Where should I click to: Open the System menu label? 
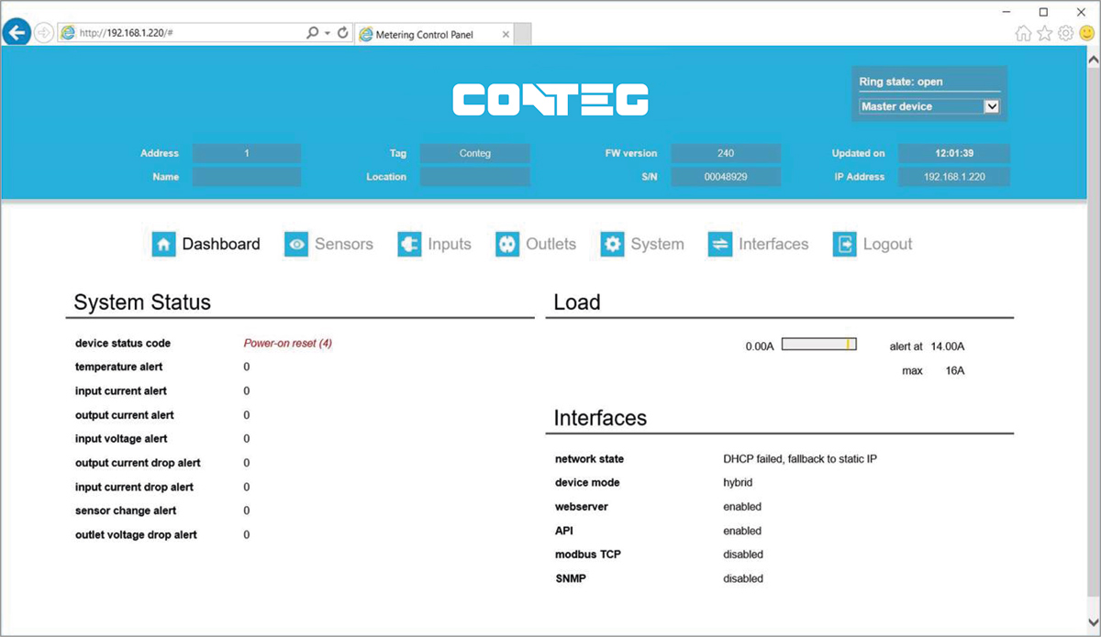tap(657, 245)
